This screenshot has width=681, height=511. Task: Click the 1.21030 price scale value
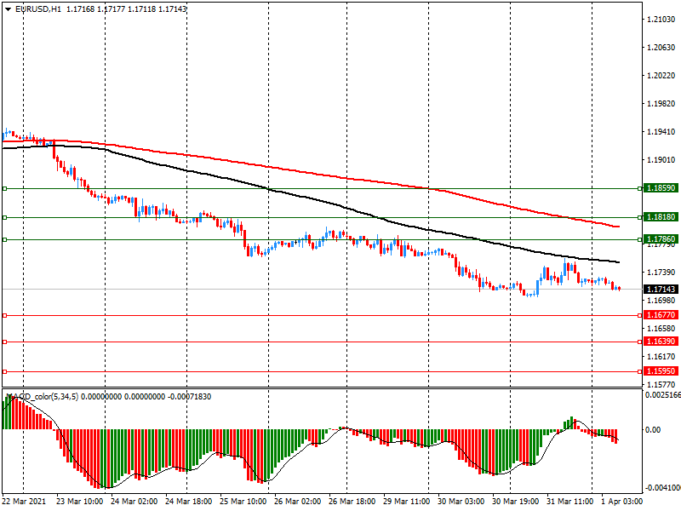[x=661, y=19]
